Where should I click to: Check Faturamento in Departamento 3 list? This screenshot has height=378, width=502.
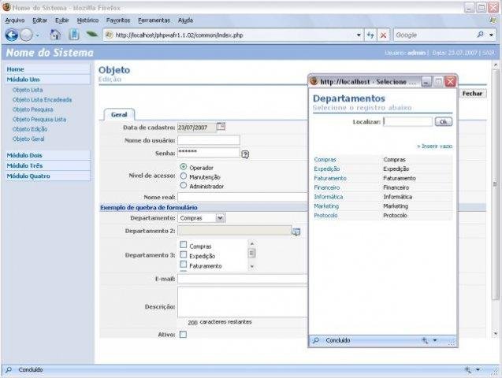[183, 265]
